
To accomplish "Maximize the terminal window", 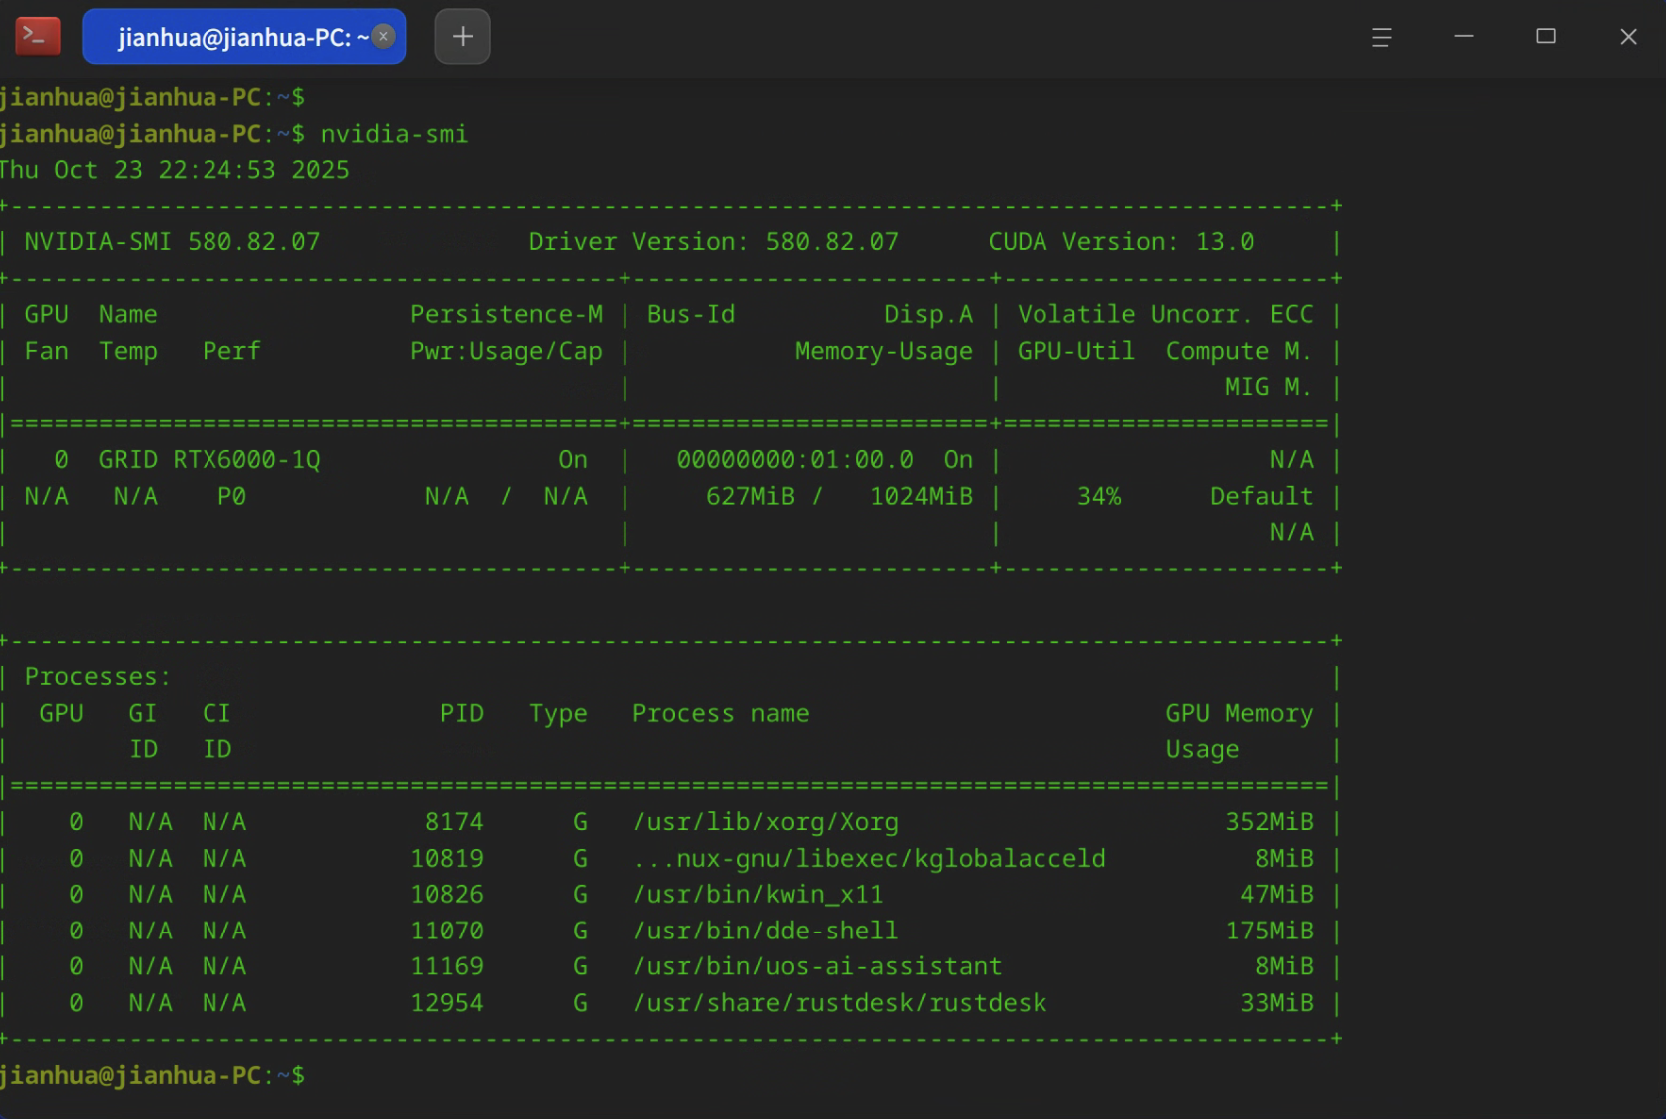I will tap(1545, 37).
